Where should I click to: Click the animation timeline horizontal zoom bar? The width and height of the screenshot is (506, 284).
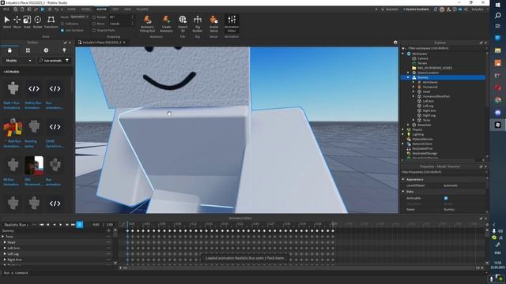(301, 267)
